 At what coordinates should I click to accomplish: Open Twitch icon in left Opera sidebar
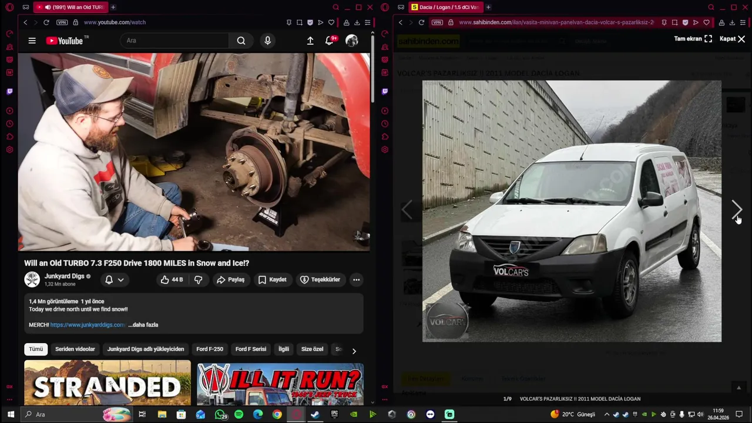pyautogui.click(x=9, y=91)
